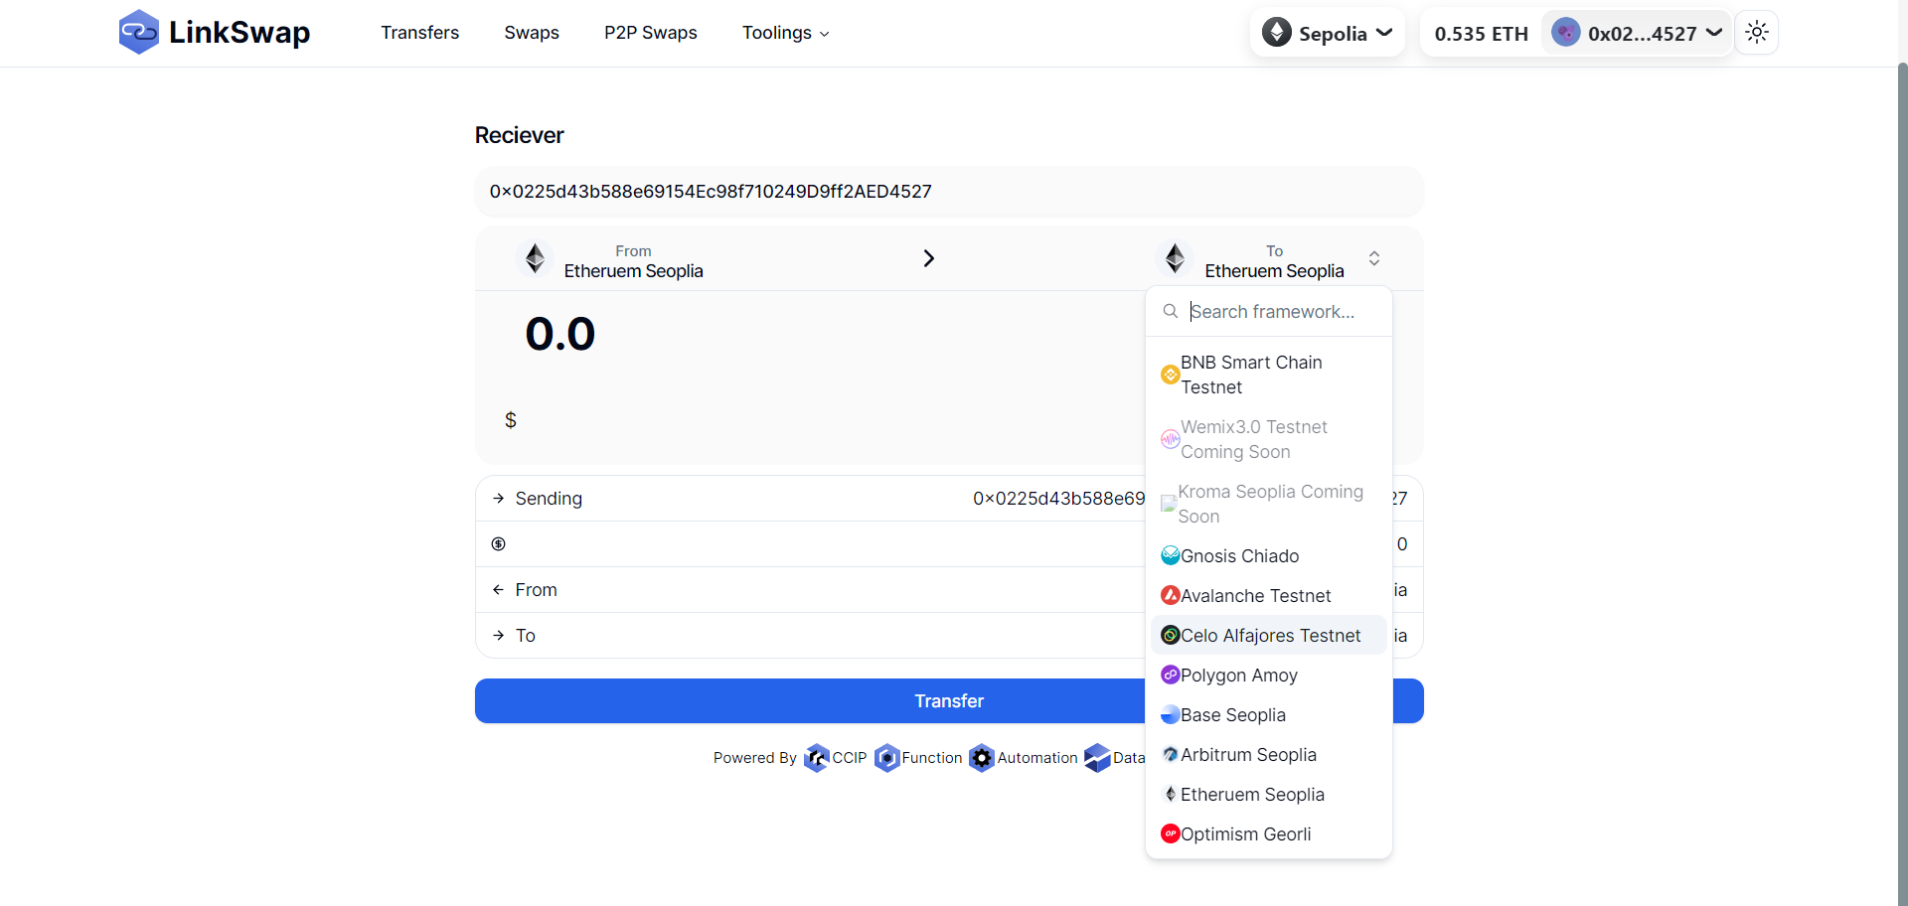The height and width of the screenshot is (906, 1908).
Task: Open the wallet account 0x02...4527 dropdown
Action: pos(1637,33)
